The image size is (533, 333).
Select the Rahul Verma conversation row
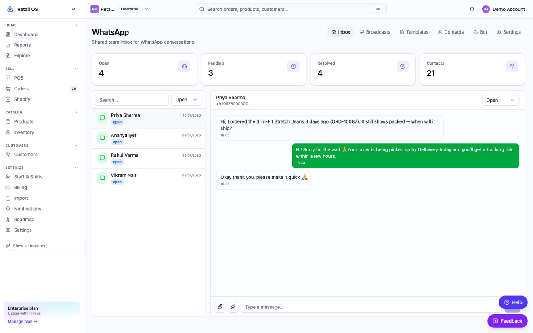(x=149, y=158)
